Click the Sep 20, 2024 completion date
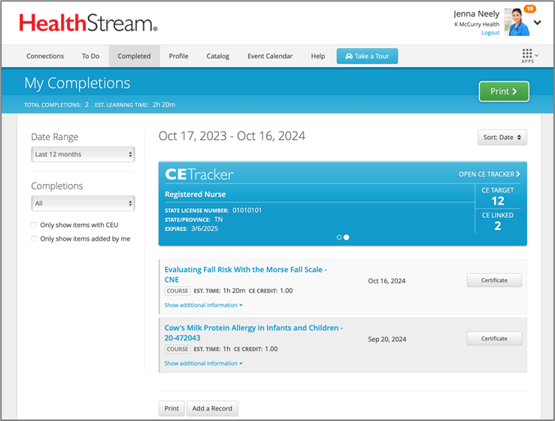Screen dimensions: 555x421 click(x=387, y=339)
